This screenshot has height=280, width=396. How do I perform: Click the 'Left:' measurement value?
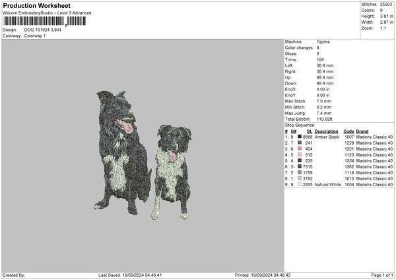coord(325,65)
